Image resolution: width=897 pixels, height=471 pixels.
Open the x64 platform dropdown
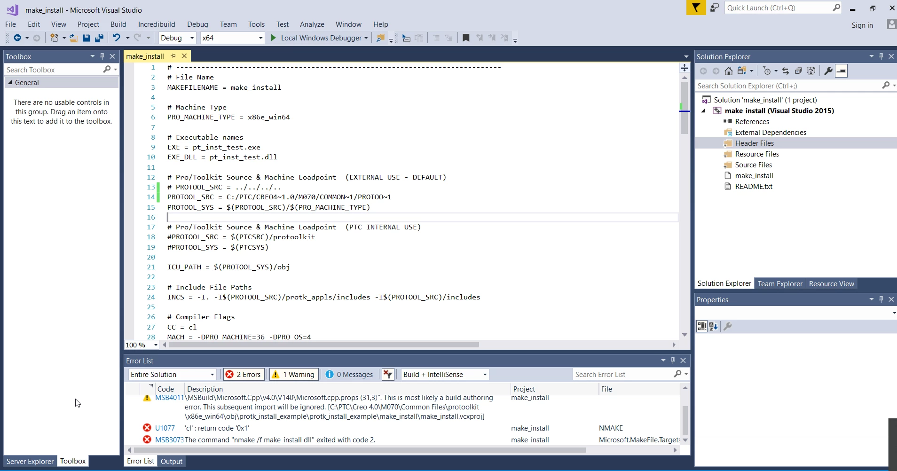pos(233,38)
